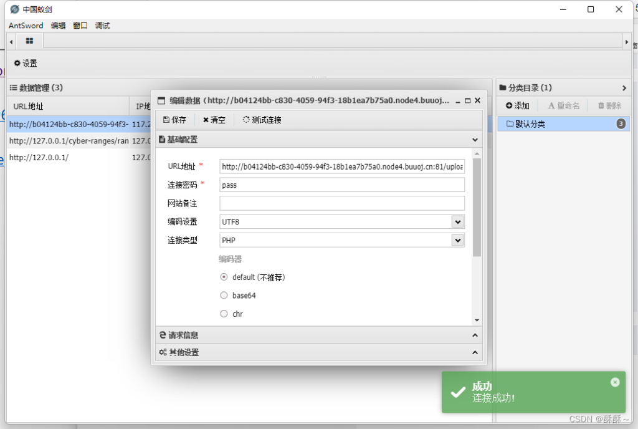
Task: Select the 默认分类 folder
Action: pos(563,123)
